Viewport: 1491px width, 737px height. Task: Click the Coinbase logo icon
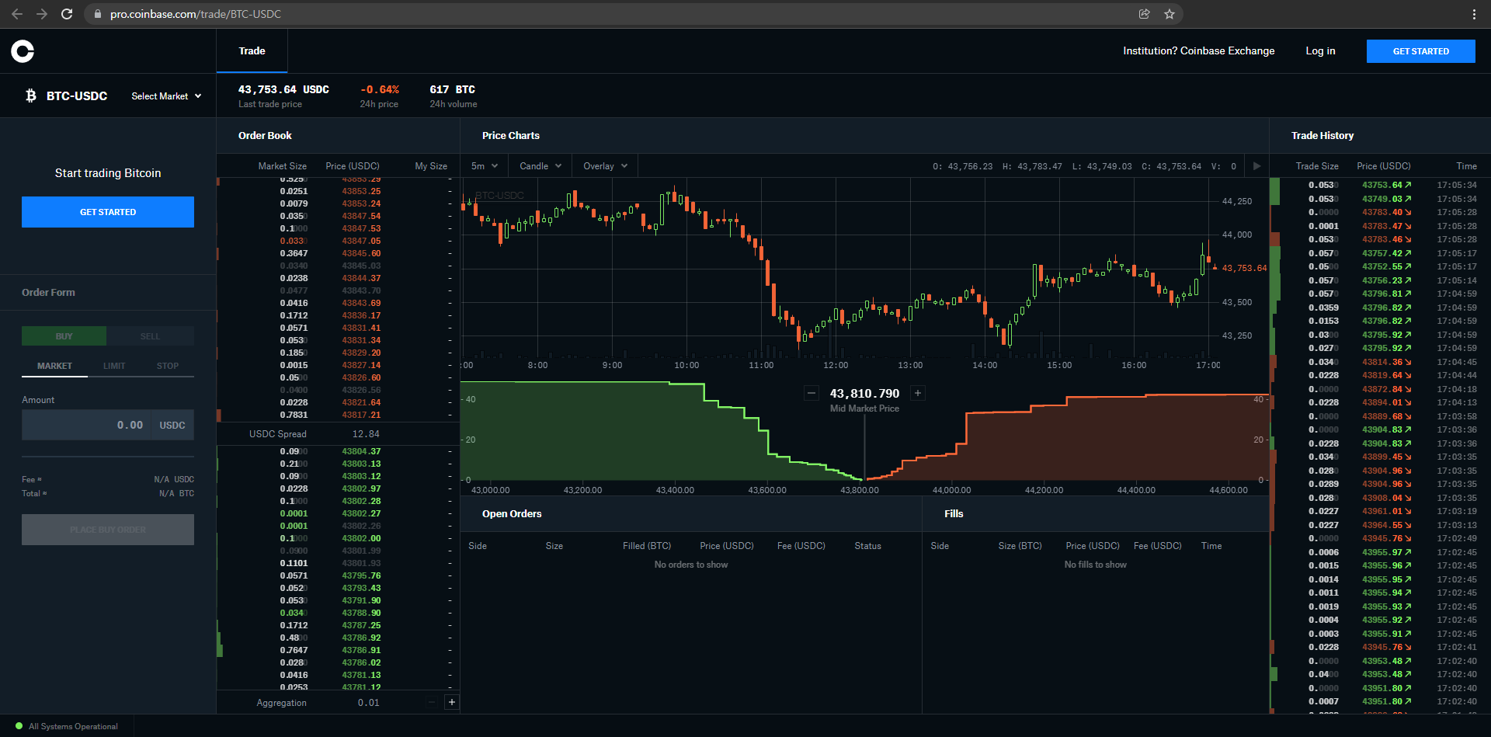(23, 51)
